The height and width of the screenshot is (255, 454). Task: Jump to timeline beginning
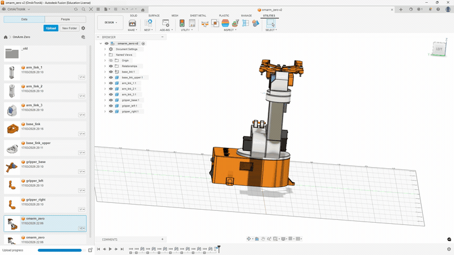pyautogui.click(x=98, y=249)
